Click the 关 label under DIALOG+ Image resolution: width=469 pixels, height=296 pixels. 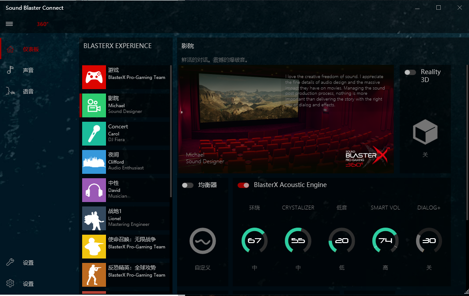[429, 268]
